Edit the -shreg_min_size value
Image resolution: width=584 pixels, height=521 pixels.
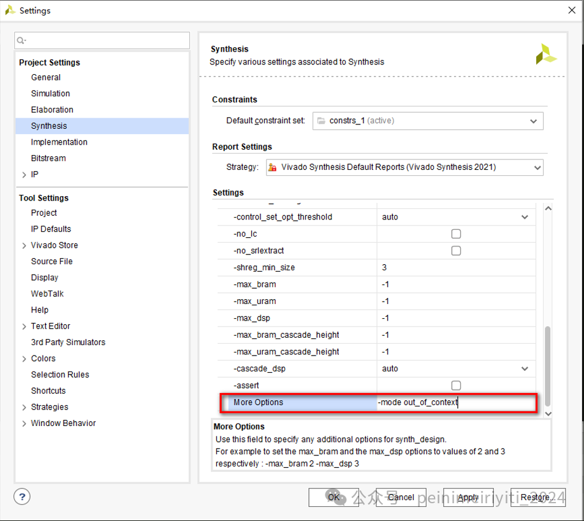point(457,267)
